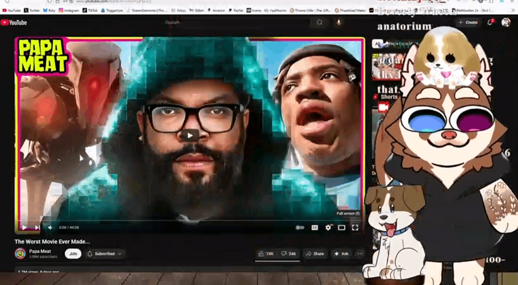518x285 pixels.
Task: Open the Amazon bookmark
Action: coord(216,10)
